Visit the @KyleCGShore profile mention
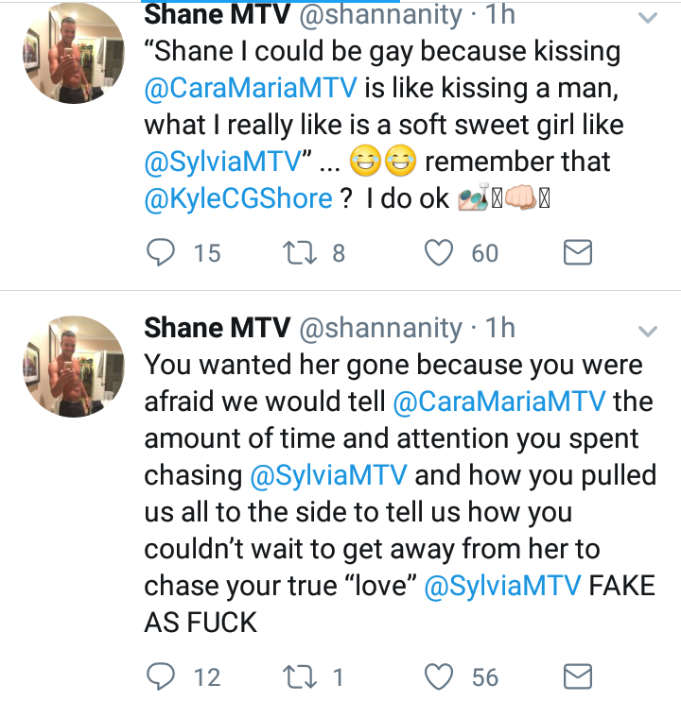681x718 pixels. coord(238,198)
